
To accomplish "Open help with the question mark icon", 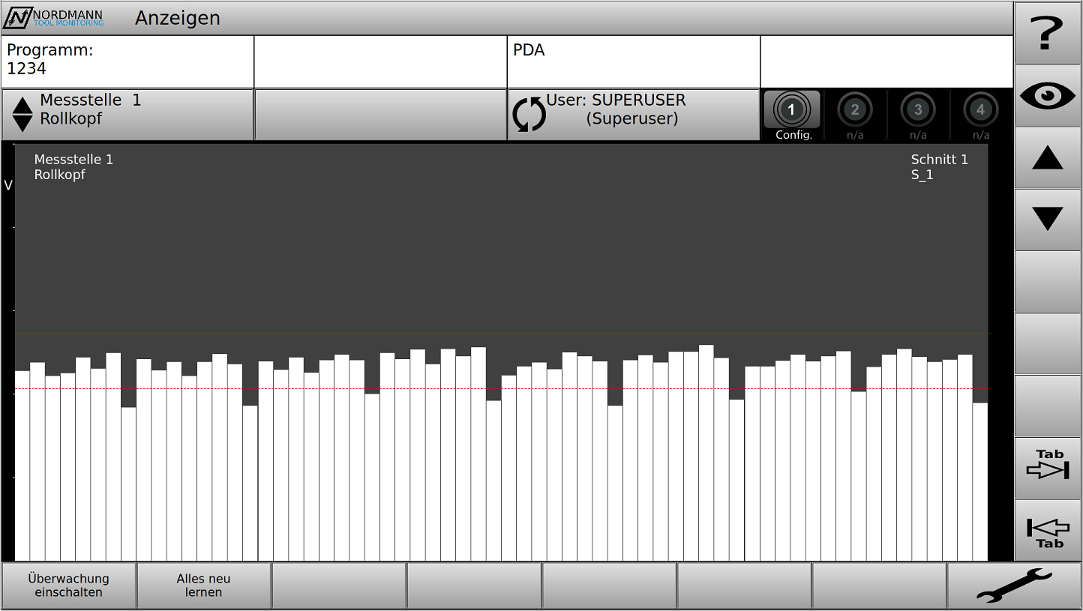I will 1047,34.
